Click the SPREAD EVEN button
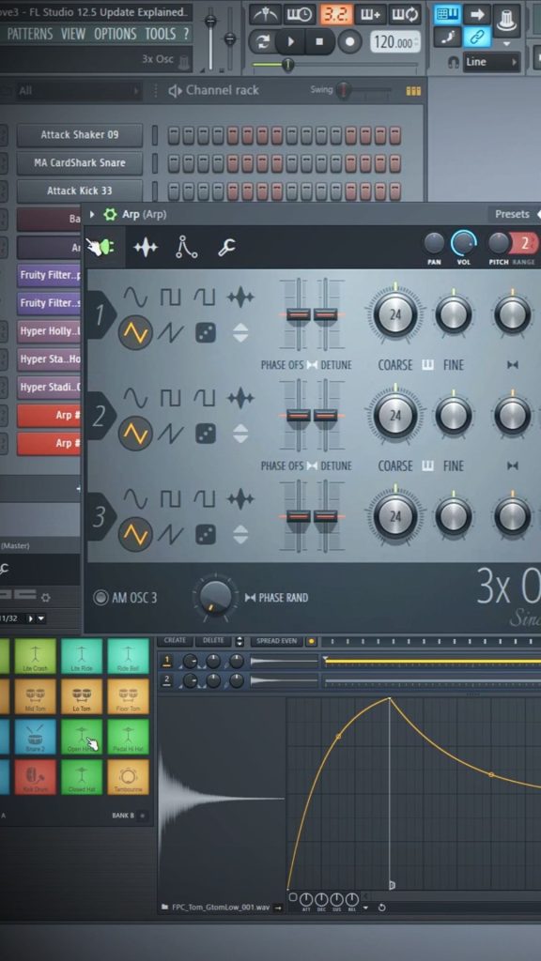The width and height of the screenshot is (541, 961). click(276, 641)
